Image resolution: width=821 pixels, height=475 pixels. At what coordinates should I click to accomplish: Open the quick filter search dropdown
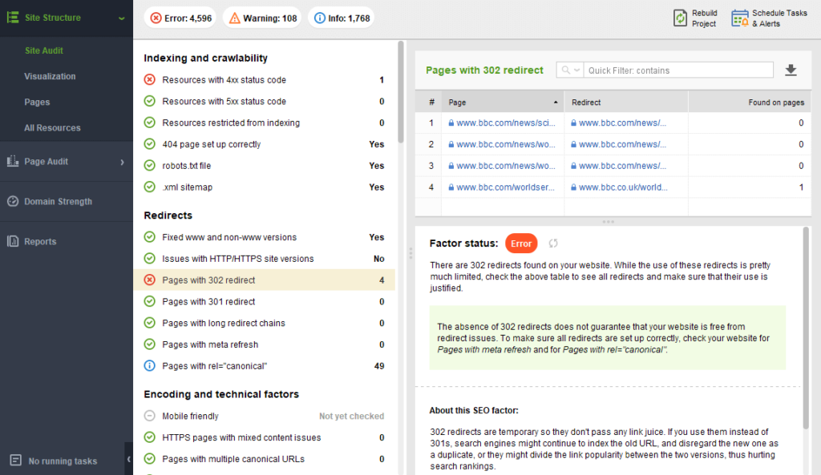pos(569,70)
